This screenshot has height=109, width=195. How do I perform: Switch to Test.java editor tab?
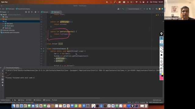pyautogui.click(x=45, y=12)
